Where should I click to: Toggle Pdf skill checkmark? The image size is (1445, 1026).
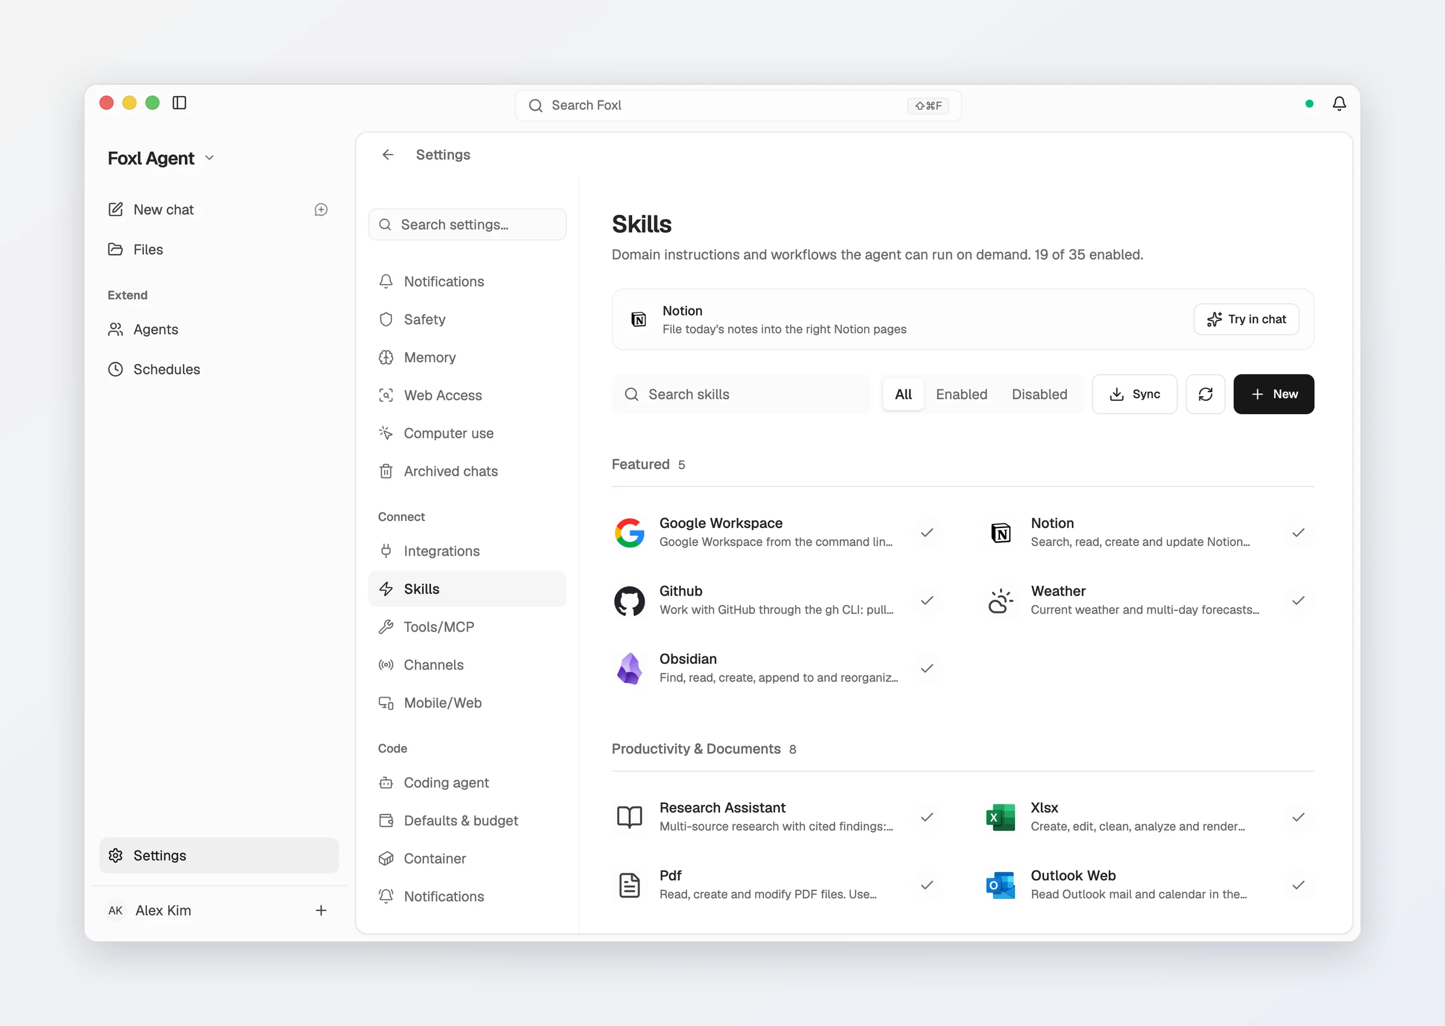[927, 885]
